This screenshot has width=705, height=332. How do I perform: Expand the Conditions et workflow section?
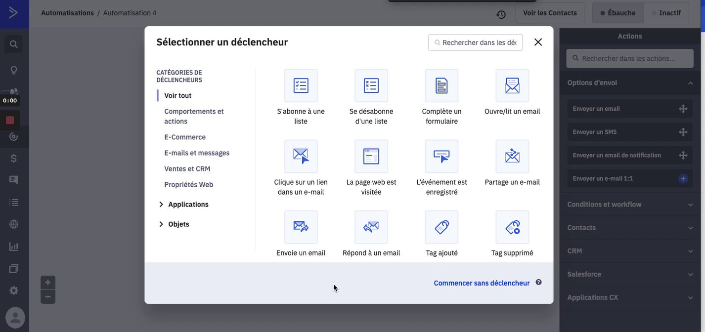click(x=691, y=205)
